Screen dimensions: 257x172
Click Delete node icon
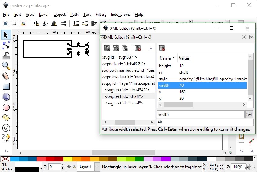[x=138, y=48]
